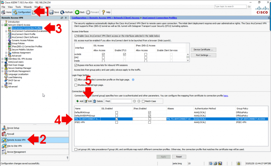The image size is (271, 166).
Task: Expand the bottom Advanced tree node
Action: 2,87
